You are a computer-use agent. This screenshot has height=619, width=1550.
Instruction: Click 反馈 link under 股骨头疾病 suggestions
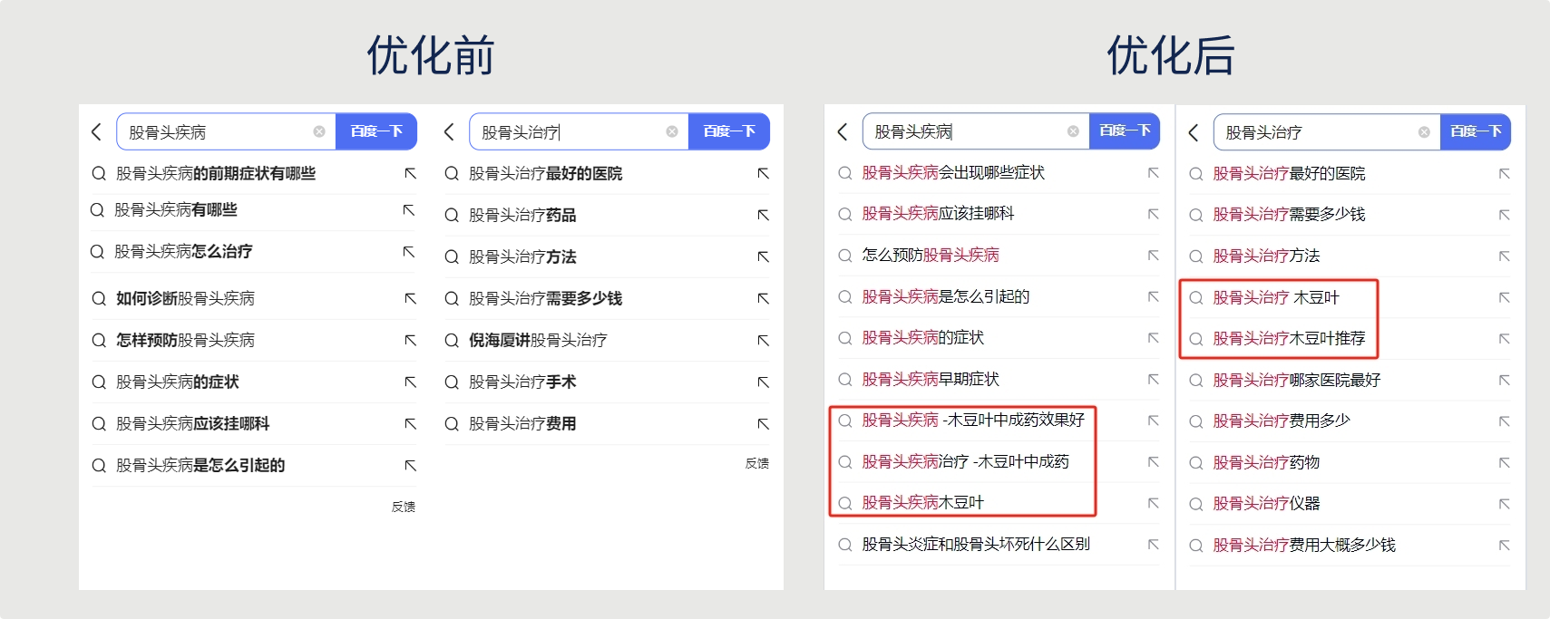404,507
